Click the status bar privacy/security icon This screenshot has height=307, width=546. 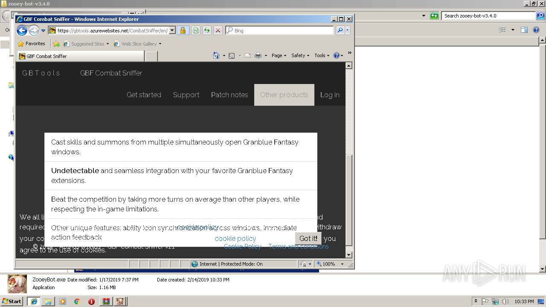pos(303,264)
